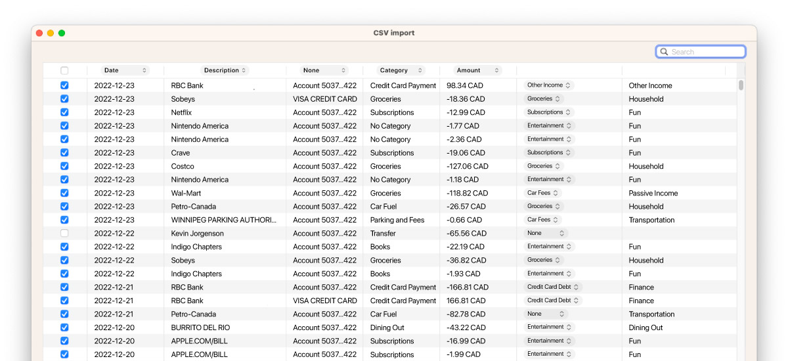The width and height of the screenshot is (788, 361).
Task: Select the Kevin Jorgenson description cell
Action: click(198, 234)
